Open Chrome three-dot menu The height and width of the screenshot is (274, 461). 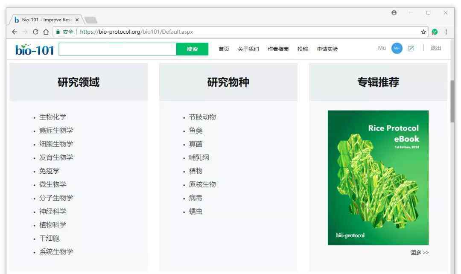(446, 32)
